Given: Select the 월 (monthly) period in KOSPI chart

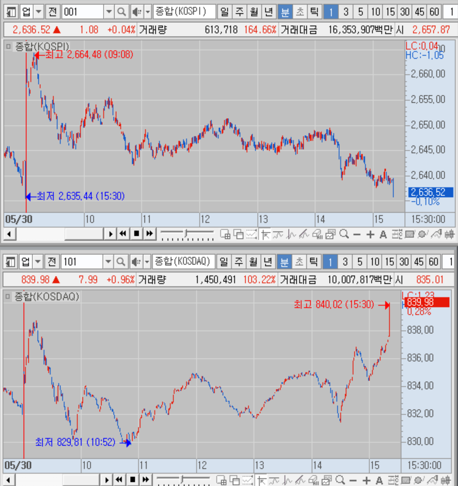Looking at the screenshot, I should click(x=254, y=12).
